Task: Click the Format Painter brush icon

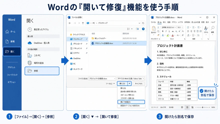Action: click(x=158, y=35)
